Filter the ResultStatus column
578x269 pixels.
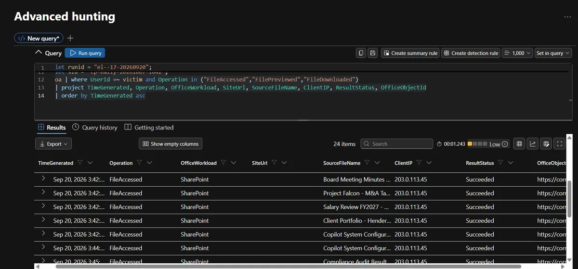click(500, 163)
